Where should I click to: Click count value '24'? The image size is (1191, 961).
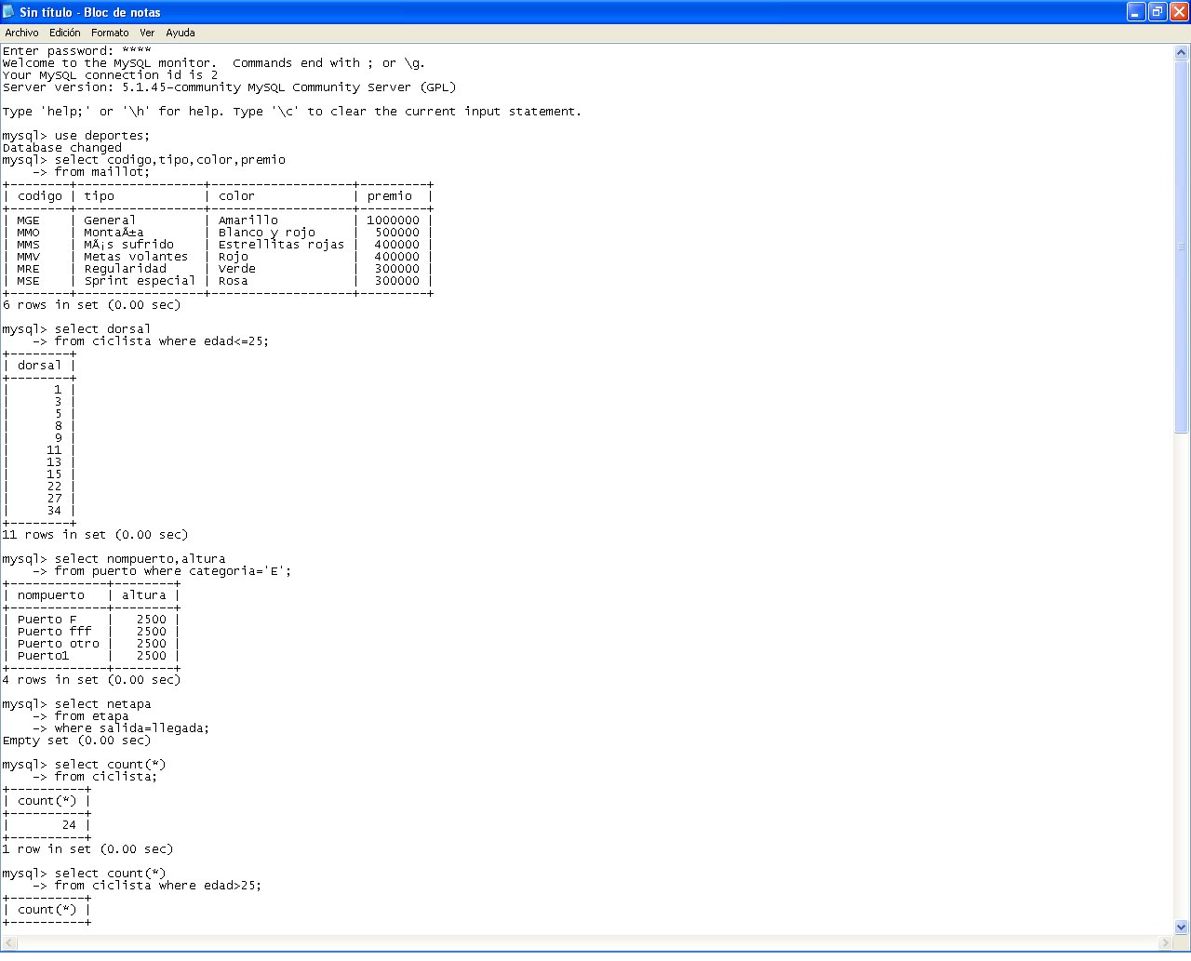[x=69, y=825]
